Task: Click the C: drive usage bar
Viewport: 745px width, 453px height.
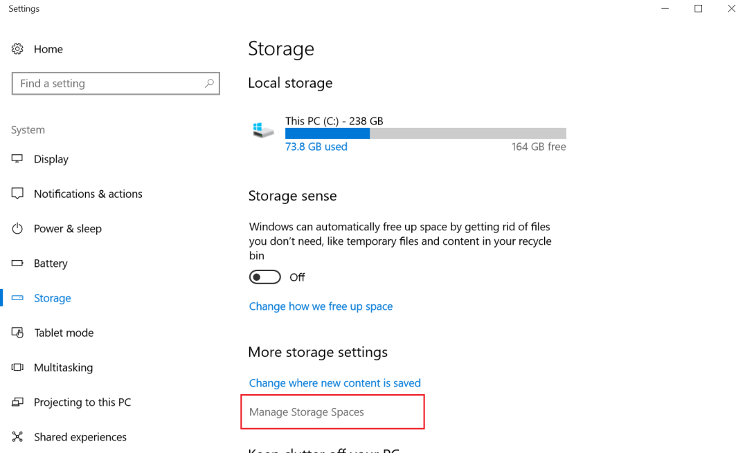Action: click(425, 133)
